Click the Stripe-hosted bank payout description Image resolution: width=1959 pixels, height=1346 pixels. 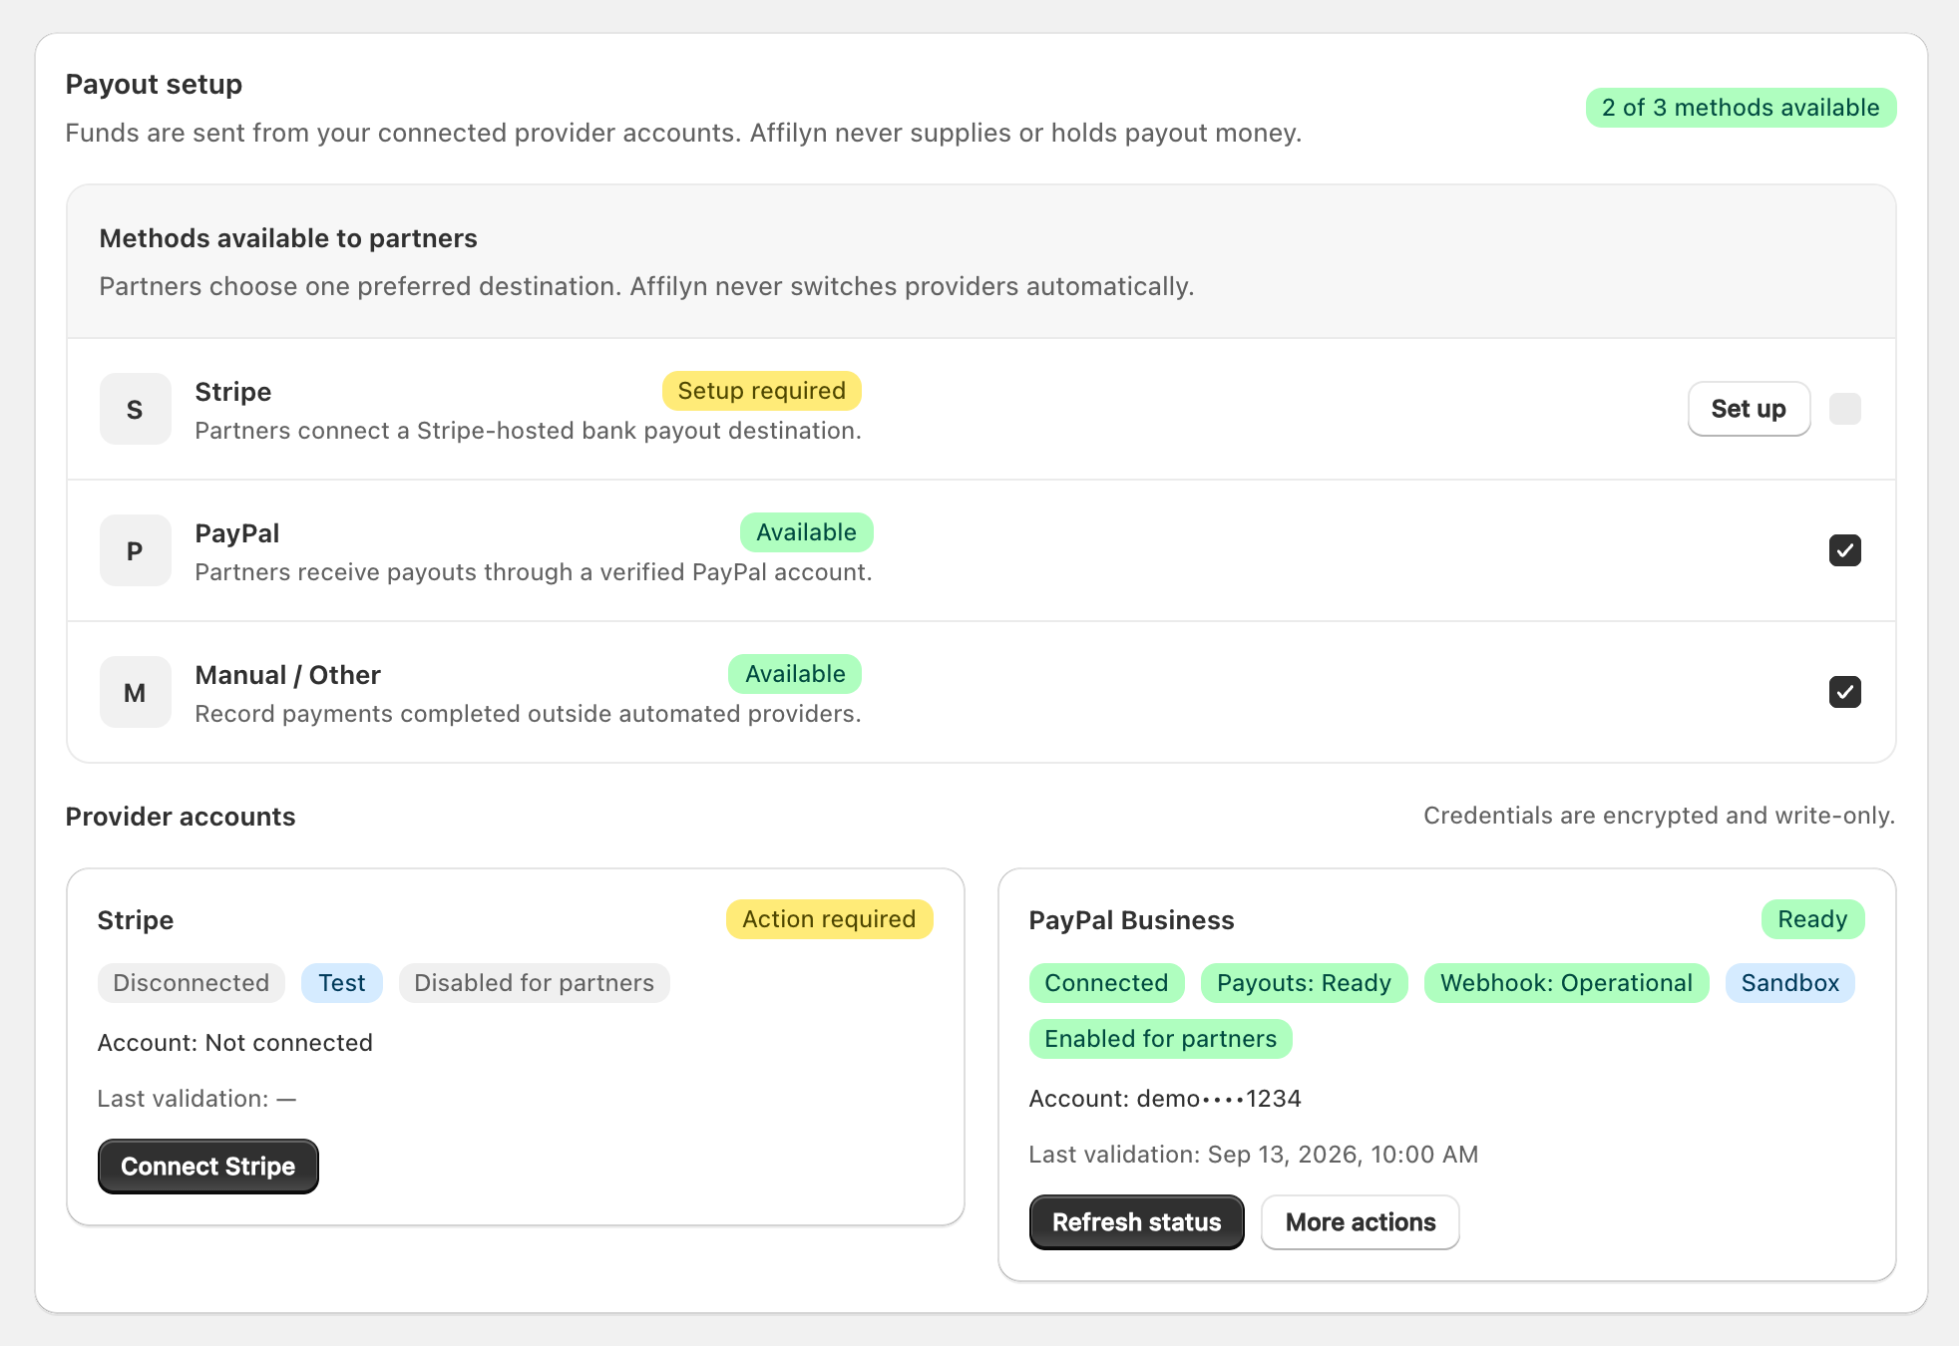[x=528, y=431]
